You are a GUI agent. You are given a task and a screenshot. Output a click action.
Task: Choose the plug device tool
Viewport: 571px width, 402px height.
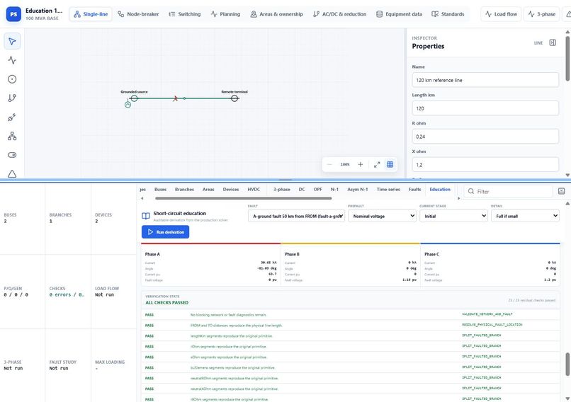[12, 117]
